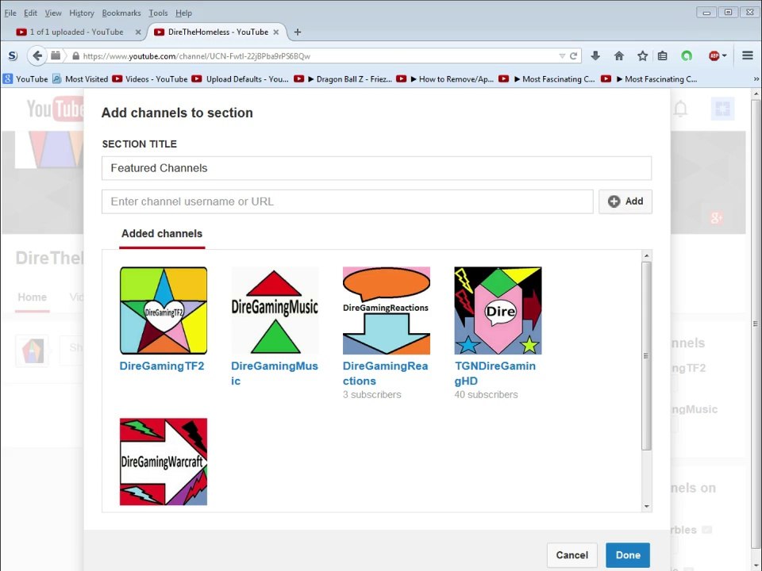Go to the browser Home icon
This screenshot has height=571, width=762.
tap(618, 56)
